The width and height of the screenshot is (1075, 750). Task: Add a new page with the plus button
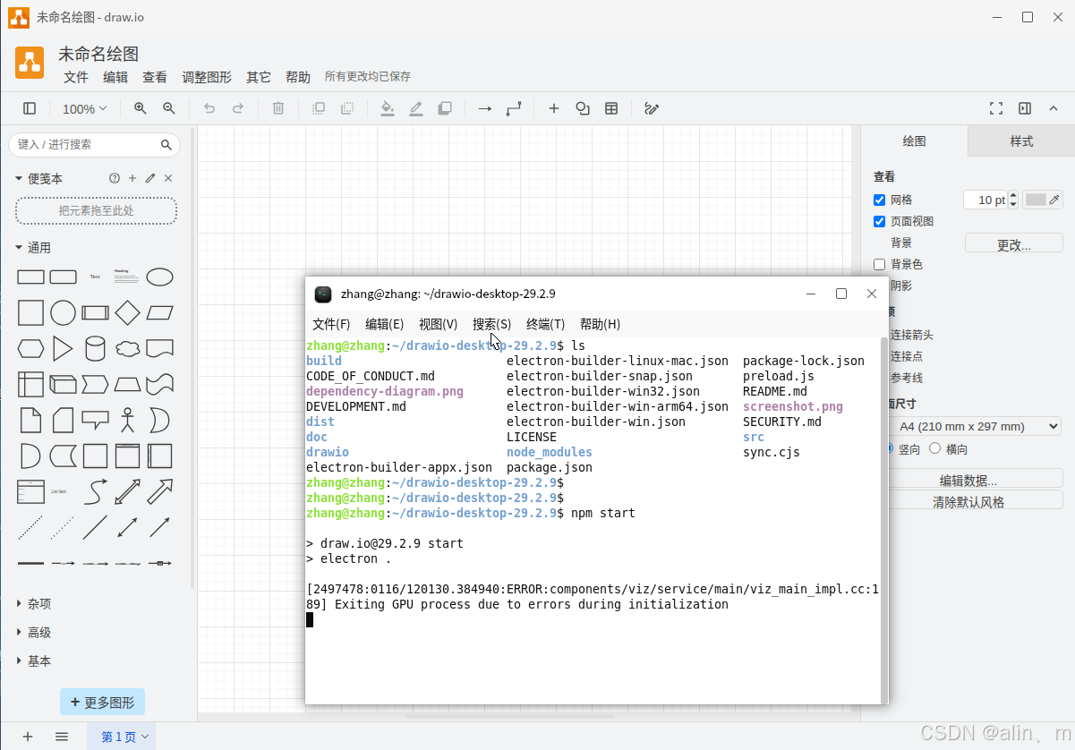point(28,737)
